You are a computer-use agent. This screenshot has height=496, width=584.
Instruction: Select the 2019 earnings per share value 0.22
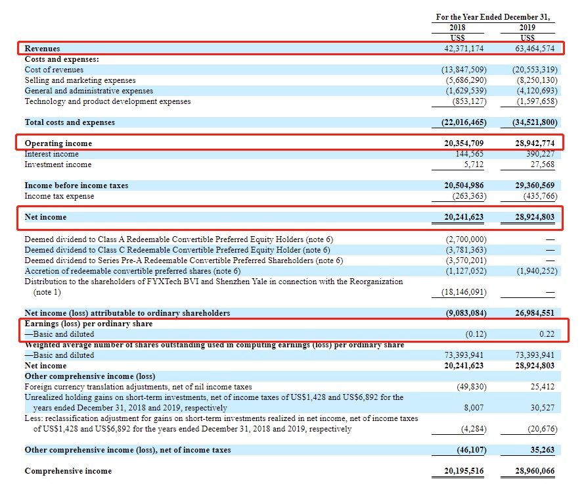[x=547, y=334]
